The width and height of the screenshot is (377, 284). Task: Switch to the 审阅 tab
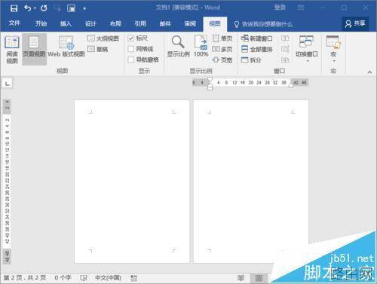click(190, 23)
